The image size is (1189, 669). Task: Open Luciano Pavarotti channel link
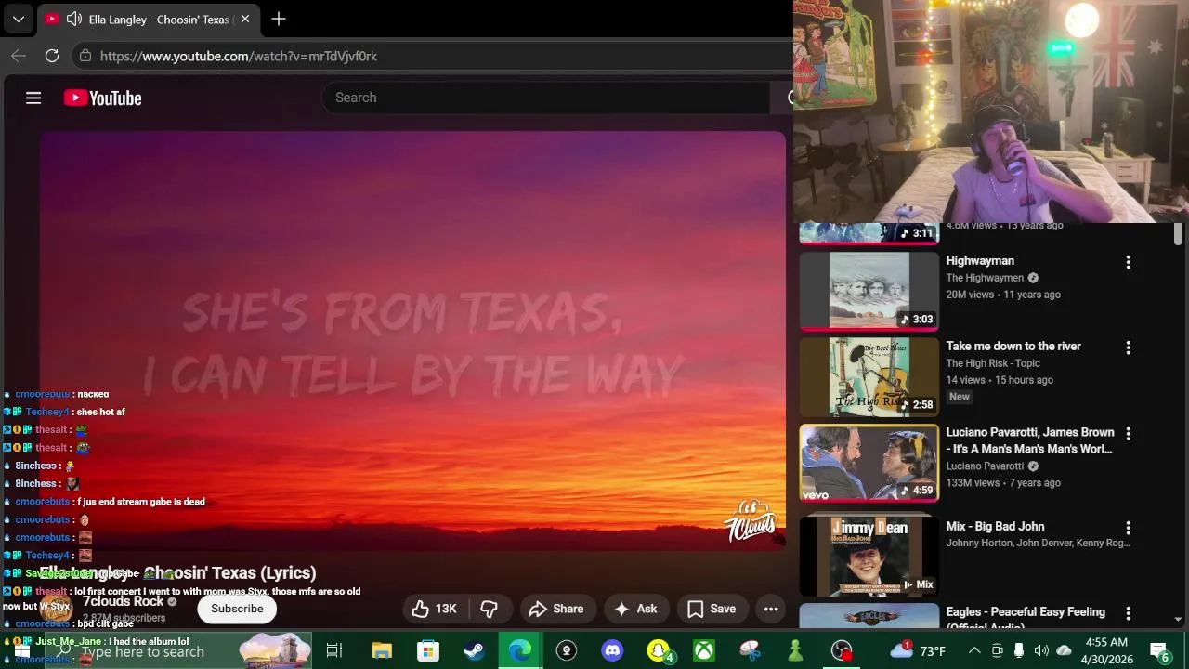tap(985, 466)
